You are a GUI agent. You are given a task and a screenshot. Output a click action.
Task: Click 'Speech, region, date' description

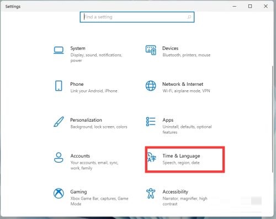pos(181,163)
